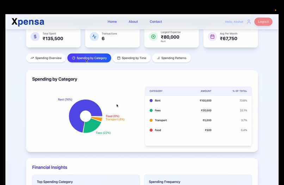Click the Logout button
Image resolution: width=284 pixels, height=185 pixels.
pos(263,22)
